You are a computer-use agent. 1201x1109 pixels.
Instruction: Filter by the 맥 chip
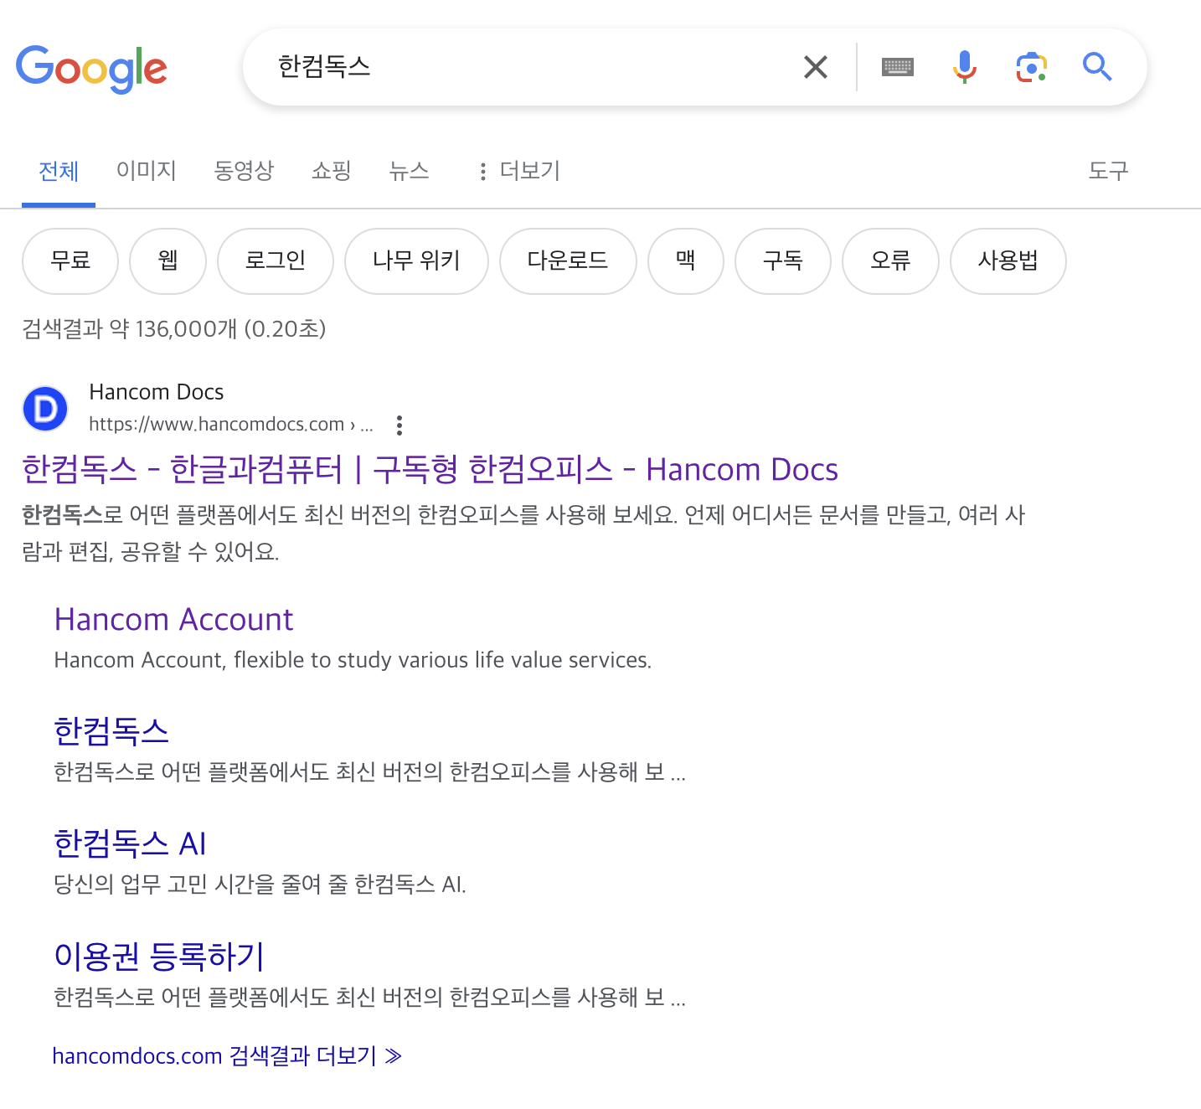[686, 261]
